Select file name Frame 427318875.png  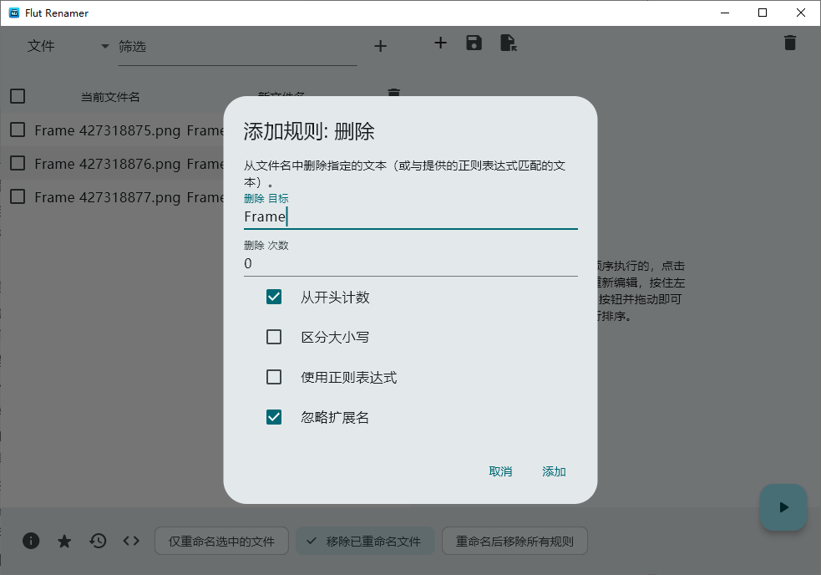pos(108,130)
